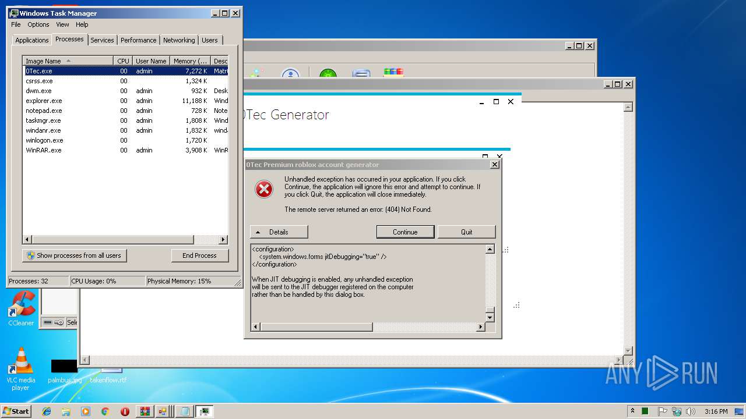The width and height of the screenshot is (746, 419).
Task: Select the csrss.exe process row
Action: click(125, 81)
